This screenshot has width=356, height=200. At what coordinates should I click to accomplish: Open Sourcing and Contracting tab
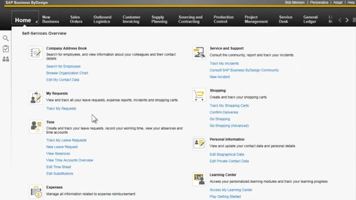coord(190,19)
